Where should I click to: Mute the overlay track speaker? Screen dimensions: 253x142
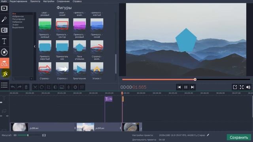point(7,116)
